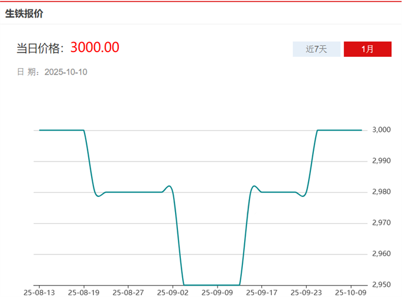This screenshot has width=402, height=297.
Task: Click the 25-09-23 x-axis label
Action: pyautogui.click(x=306, y=292)
